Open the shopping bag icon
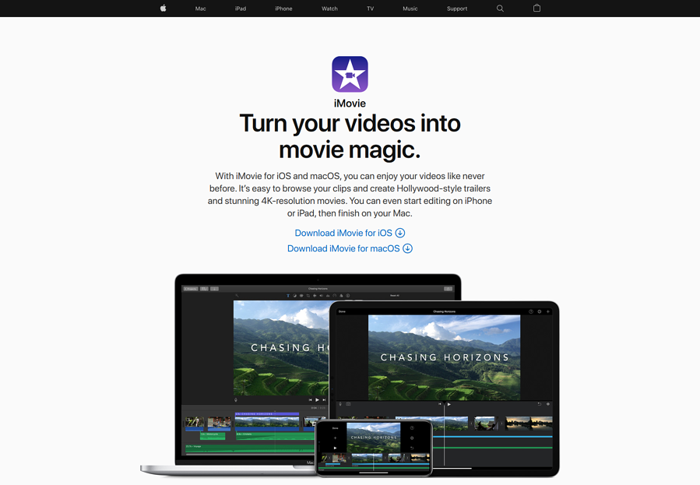Screen dimensions: 700x485 coord(536,8)
